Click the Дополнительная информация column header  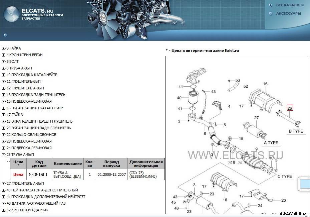[x=146, y=163]
